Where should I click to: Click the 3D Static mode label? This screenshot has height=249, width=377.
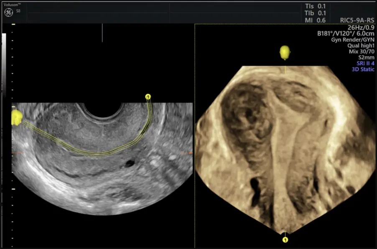[x=363, y=69]
